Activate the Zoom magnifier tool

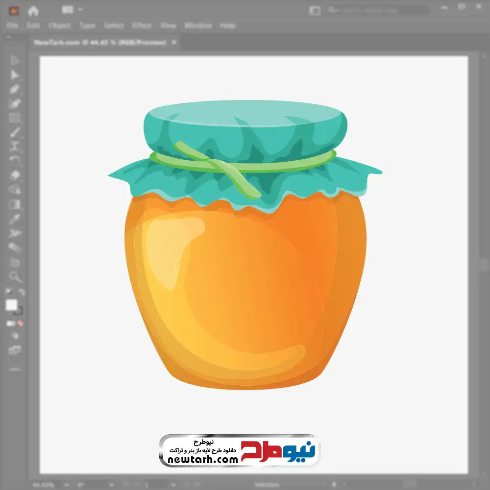(15, 277)
